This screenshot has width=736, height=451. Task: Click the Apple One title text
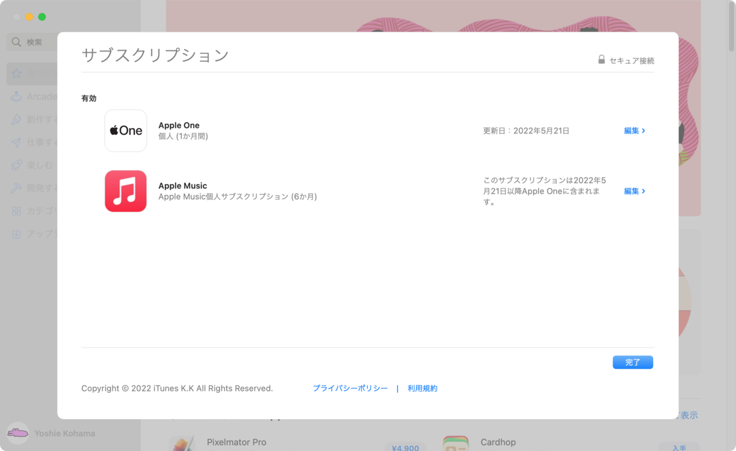click(179, 125)
